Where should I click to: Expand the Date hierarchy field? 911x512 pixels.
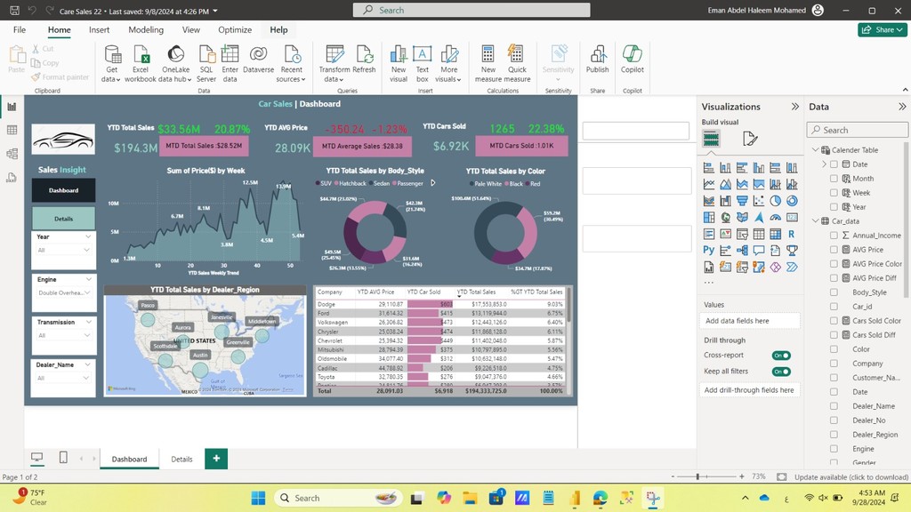[824, 164]
